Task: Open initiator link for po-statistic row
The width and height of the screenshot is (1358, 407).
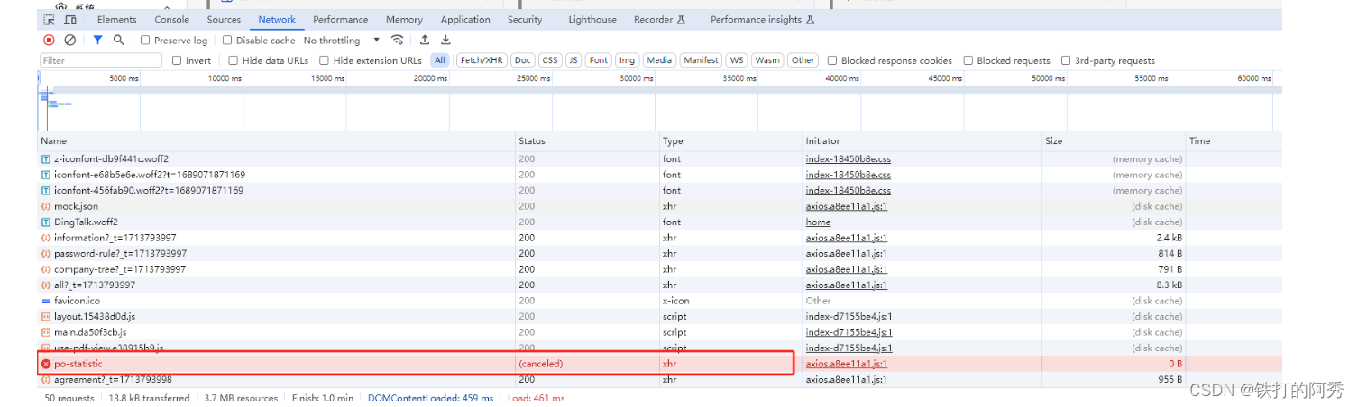Action: 846,364
